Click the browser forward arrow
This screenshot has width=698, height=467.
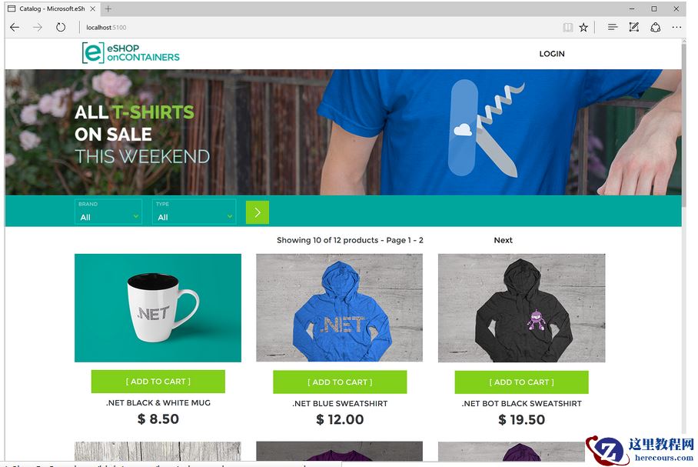(38, 28)
